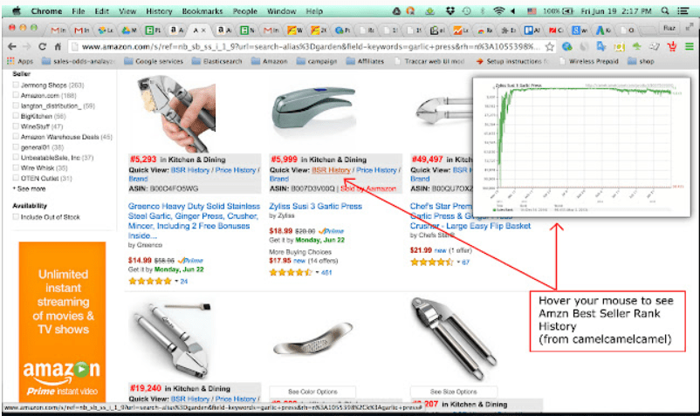Open the History menu

[159, 11]
